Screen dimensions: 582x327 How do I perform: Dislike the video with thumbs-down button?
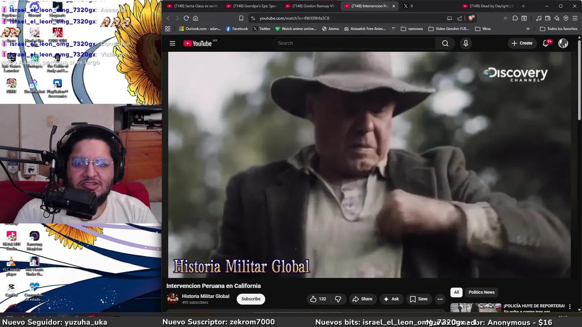[338, 299]
